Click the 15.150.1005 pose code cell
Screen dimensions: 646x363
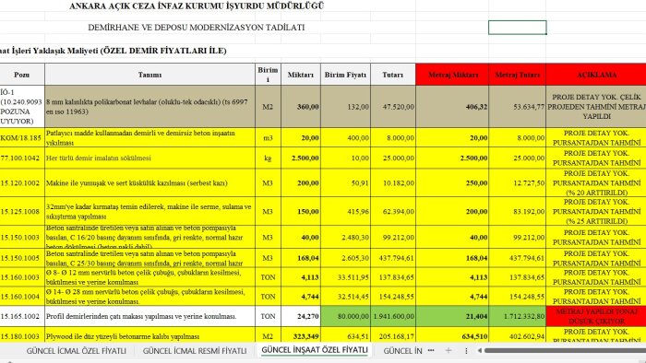click(22, 258)
